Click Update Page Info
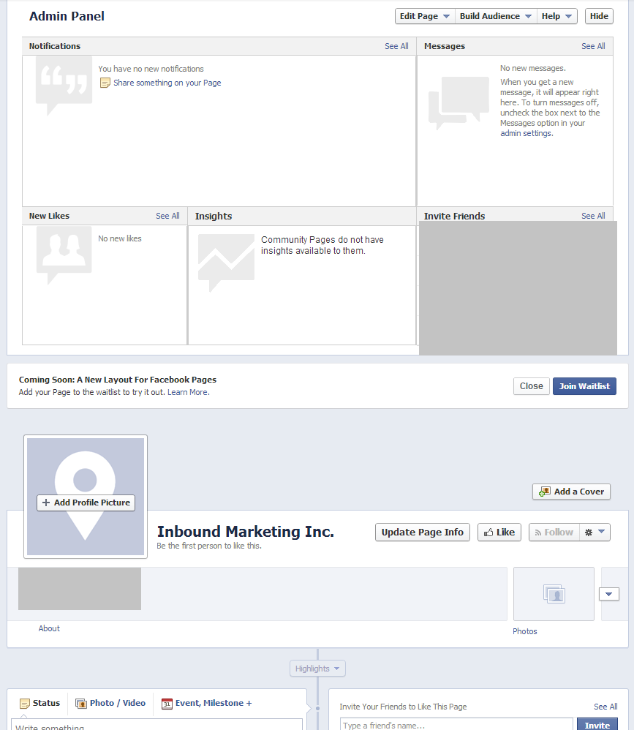 point(422,532)
